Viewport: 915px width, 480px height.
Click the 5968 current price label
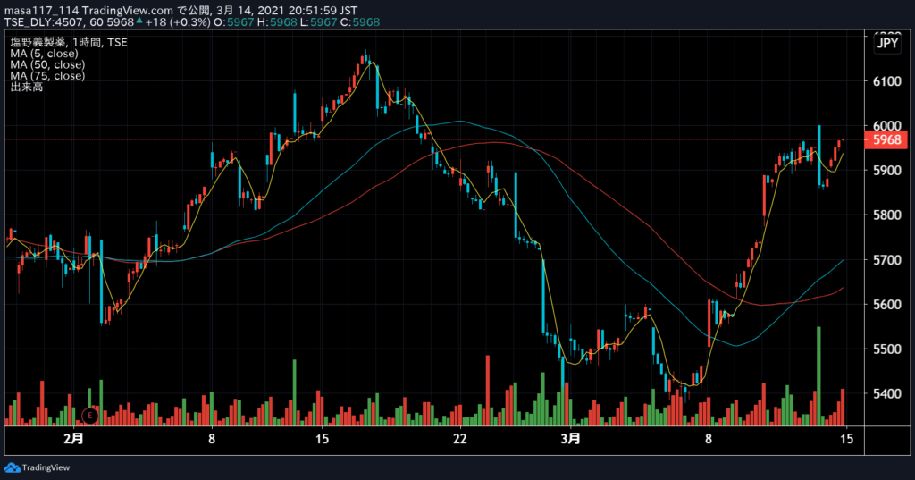(886, 140)
